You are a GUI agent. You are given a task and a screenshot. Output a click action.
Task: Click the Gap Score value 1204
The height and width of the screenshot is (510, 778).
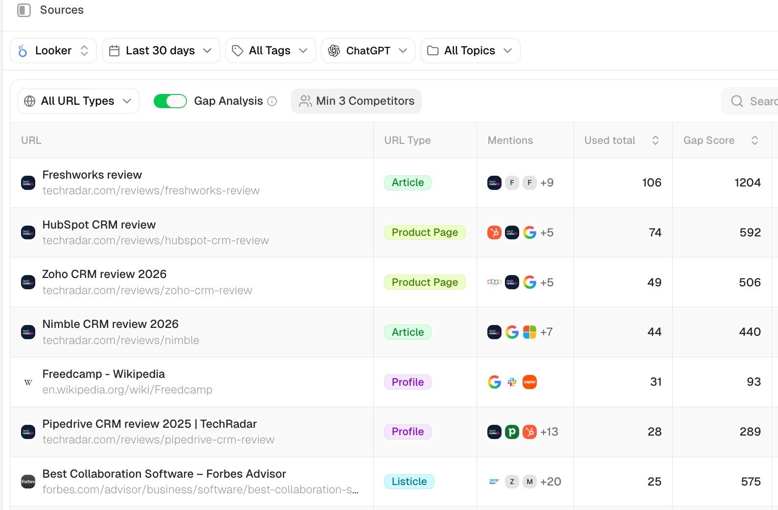coord(747,183)
